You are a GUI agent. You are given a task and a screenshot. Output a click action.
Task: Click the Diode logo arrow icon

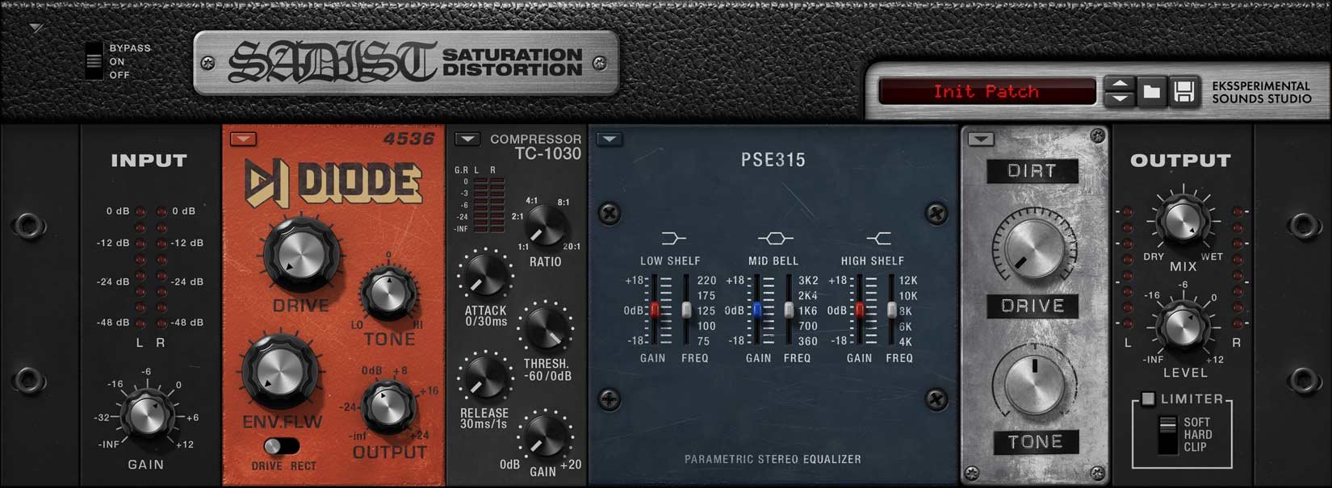coord(267,184)
